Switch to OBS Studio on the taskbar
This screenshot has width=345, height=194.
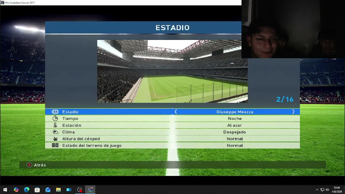click(80, 190)
